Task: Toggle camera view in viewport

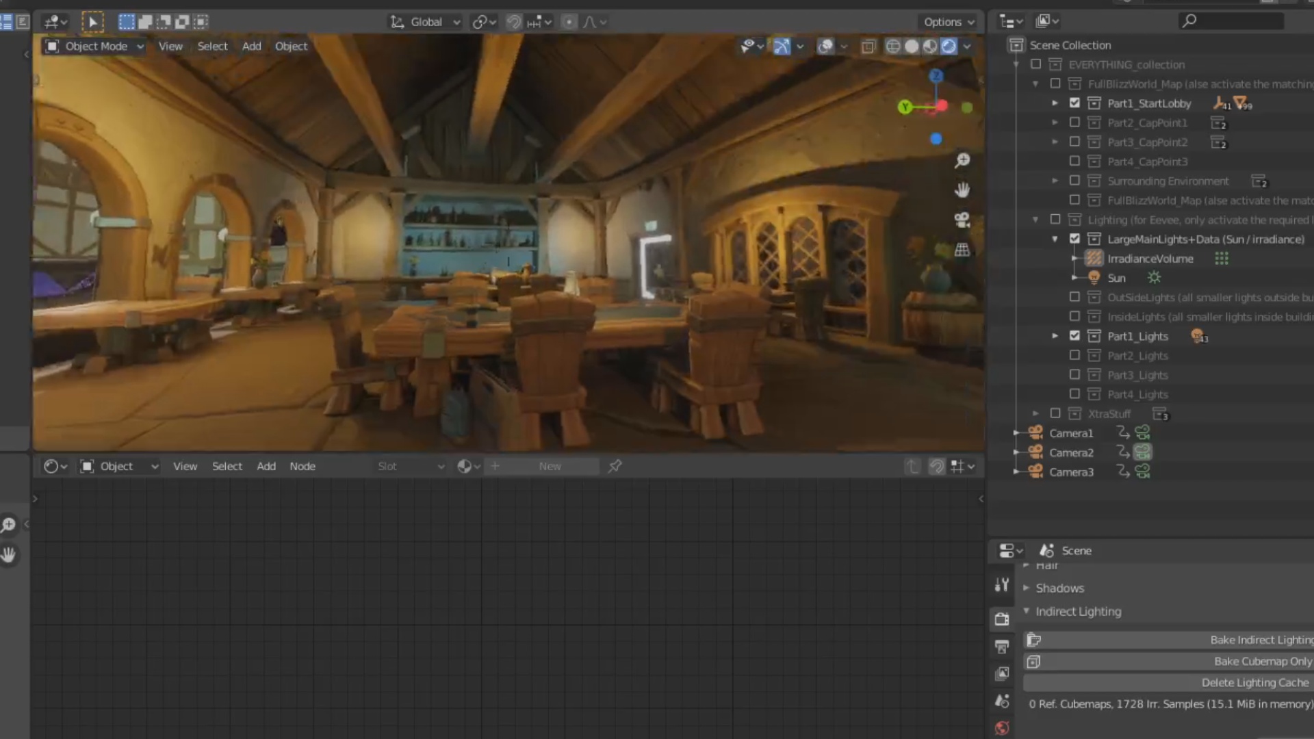Action: click(x=962, y=220)
